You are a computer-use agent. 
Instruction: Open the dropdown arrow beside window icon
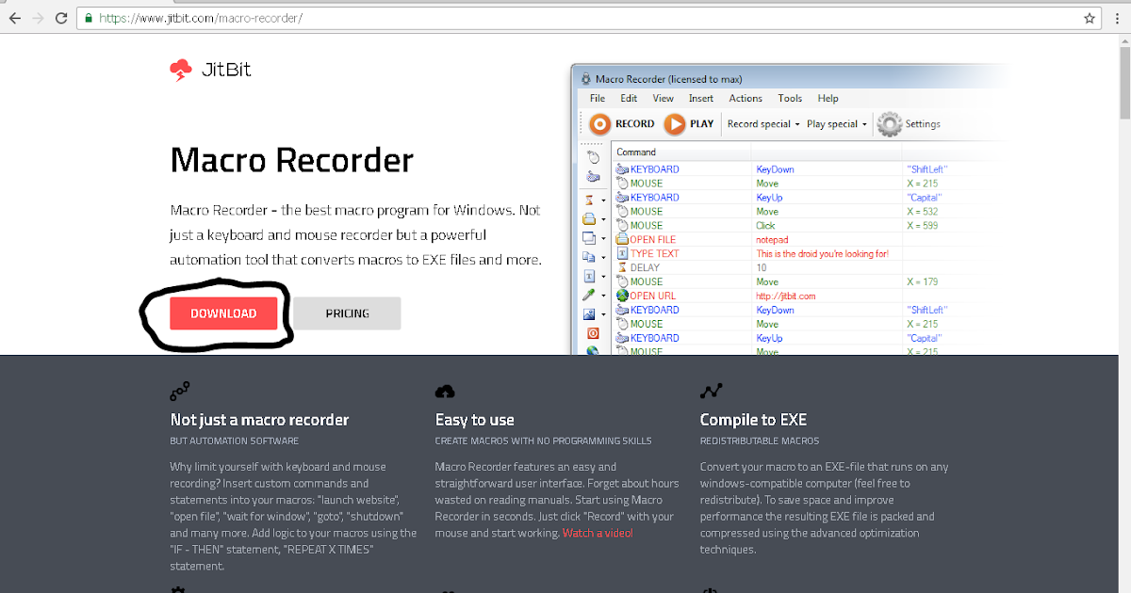click(x=603, y=238)
